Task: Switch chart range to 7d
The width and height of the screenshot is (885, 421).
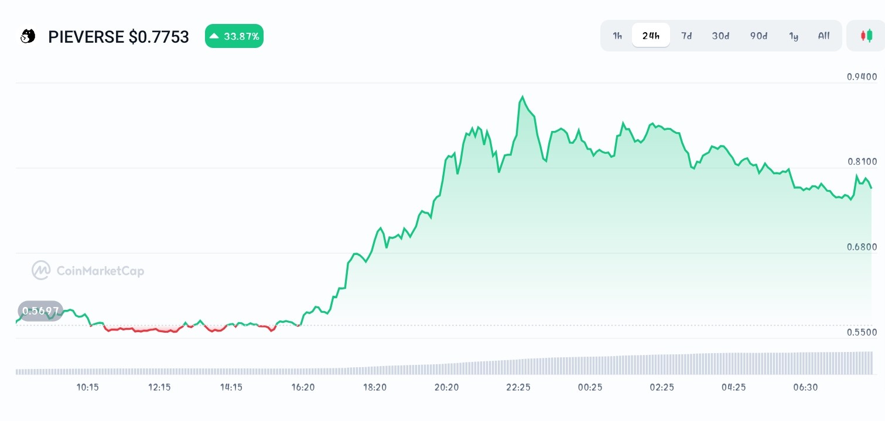Action: click(x=686, y=36)
